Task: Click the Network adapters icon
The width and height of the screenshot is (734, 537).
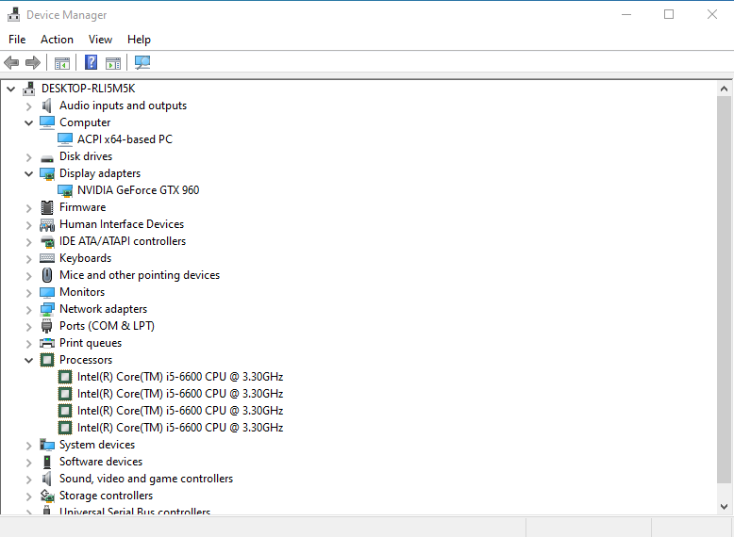Action: (x=47, y=309)
